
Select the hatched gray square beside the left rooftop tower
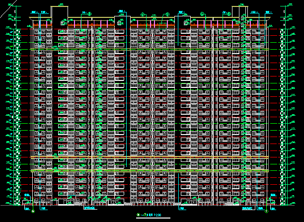pyautogui.click(x=63, y=23)
